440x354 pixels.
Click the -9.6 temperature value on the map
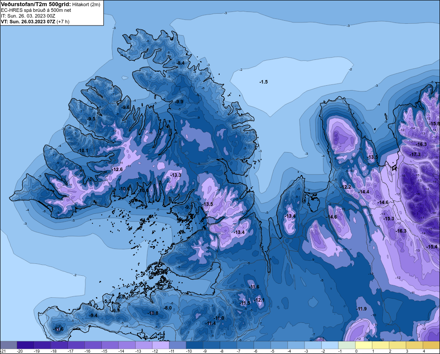pos(125,107)
